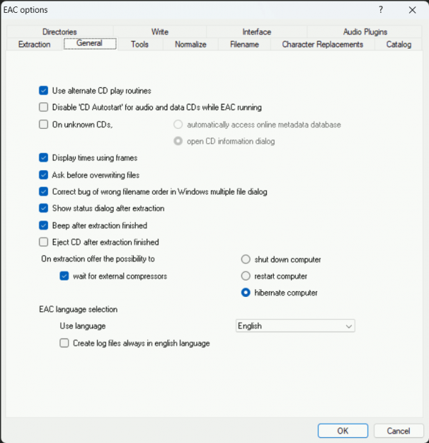
Task: Enable the On unknown CDs checkbox
Action: [44, 125]
